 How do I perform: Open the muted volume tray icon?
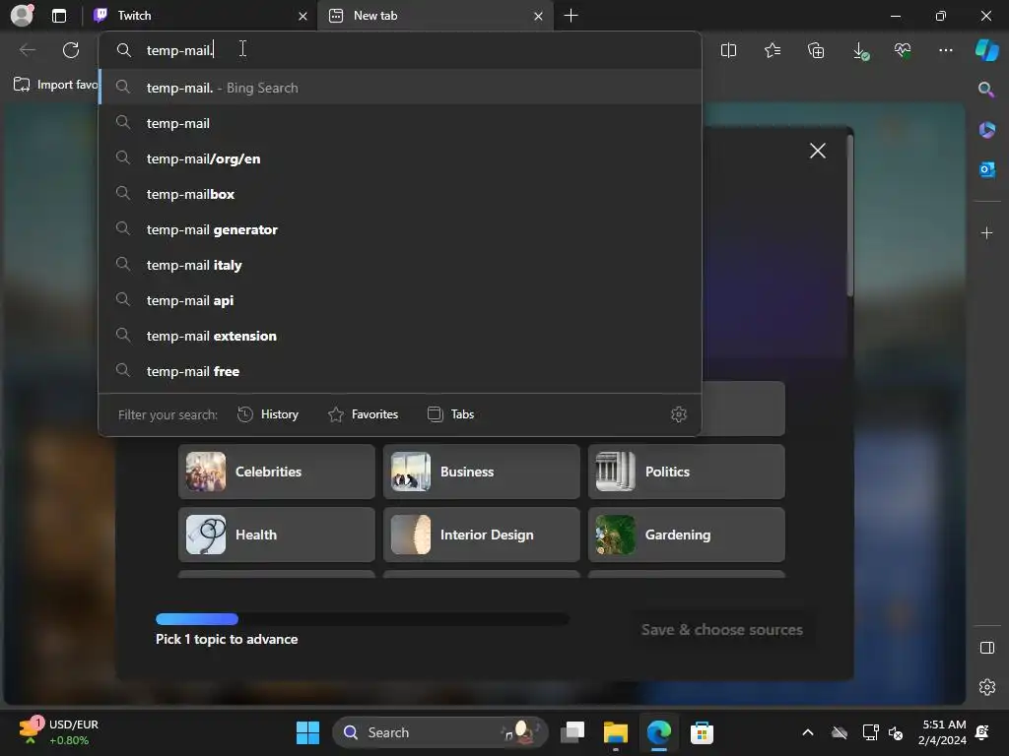(x=895, y=732)
